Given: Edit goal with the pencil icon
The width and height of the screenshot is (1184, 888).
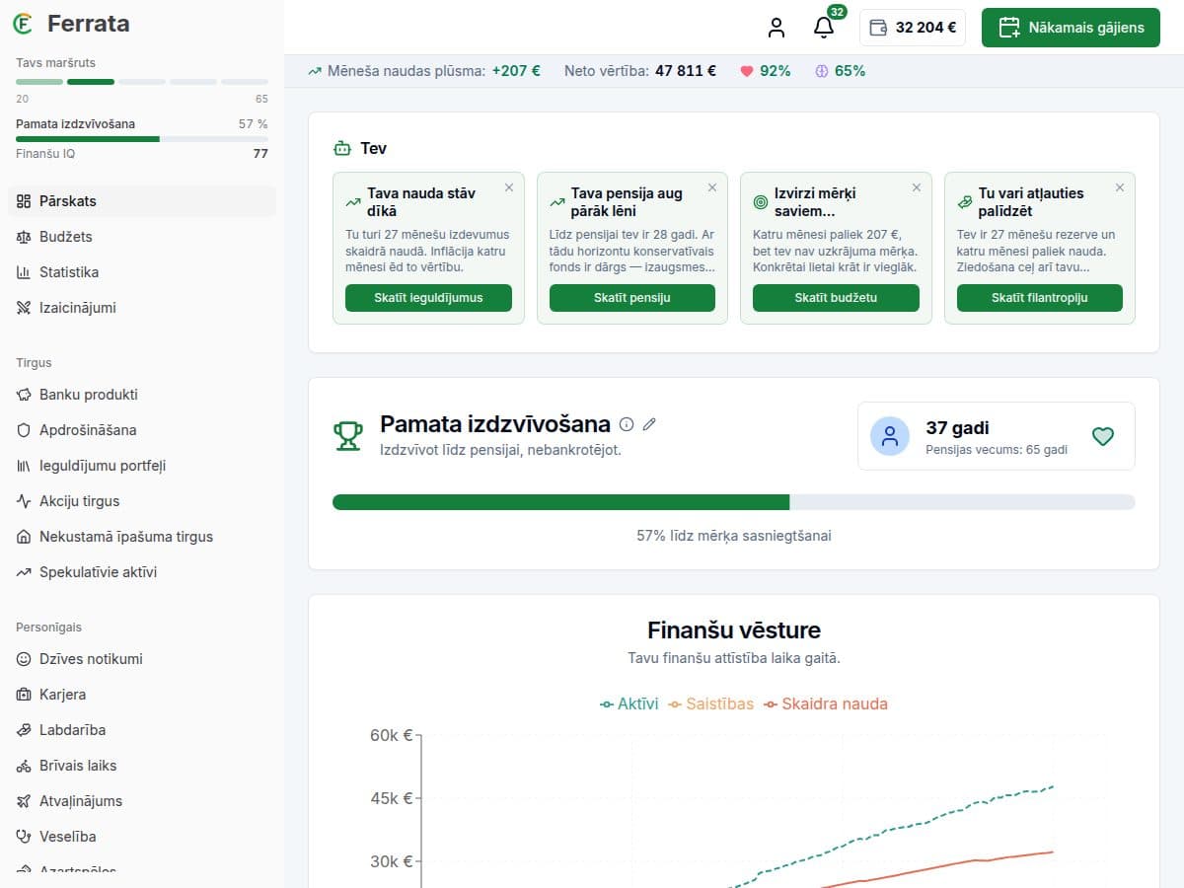Looking at the screenshot, I should 649,424.
